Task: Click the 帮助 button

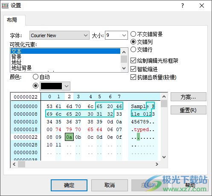Action: tap(190, 185)
